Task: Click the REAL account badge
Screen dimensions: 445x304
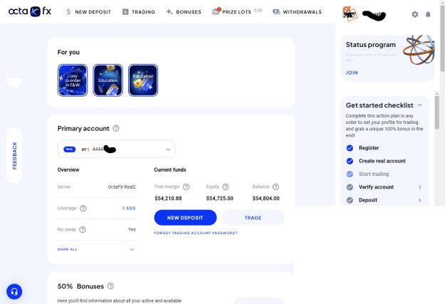Action: 70,150
